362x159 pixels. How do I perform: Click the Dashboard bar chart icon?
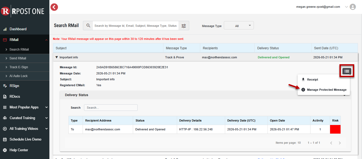tap(5, 29)
